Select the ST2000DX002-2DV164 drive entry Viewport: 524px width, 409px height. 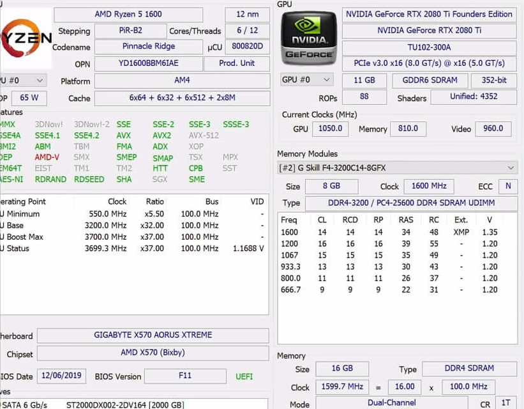(125, 405)
